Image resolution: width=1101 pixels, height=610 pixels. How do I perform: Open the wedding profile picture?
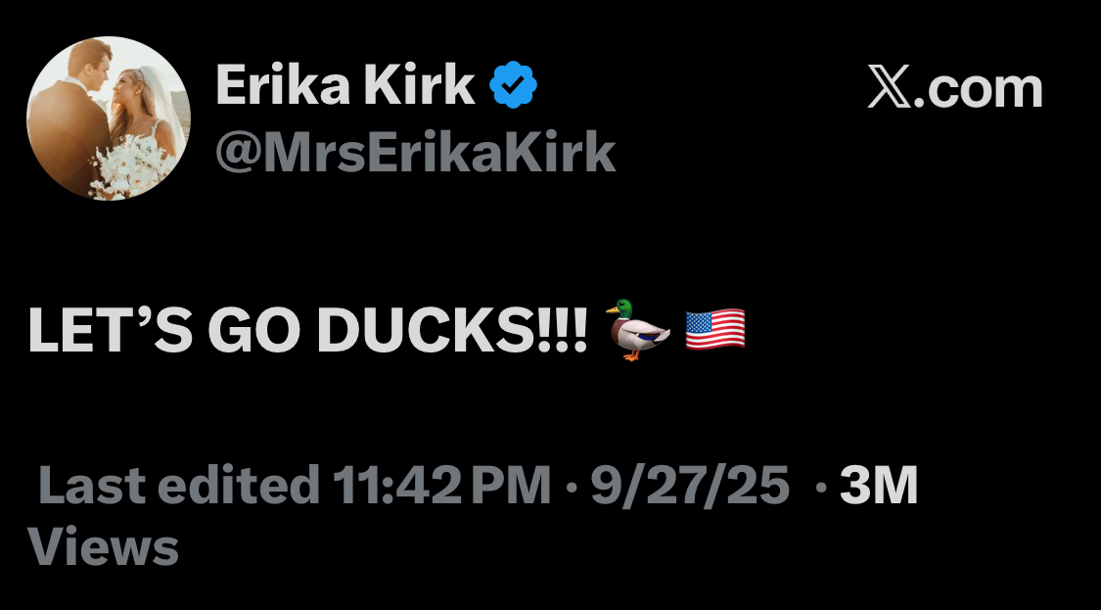pyautogui.click(x=109, y=118)
